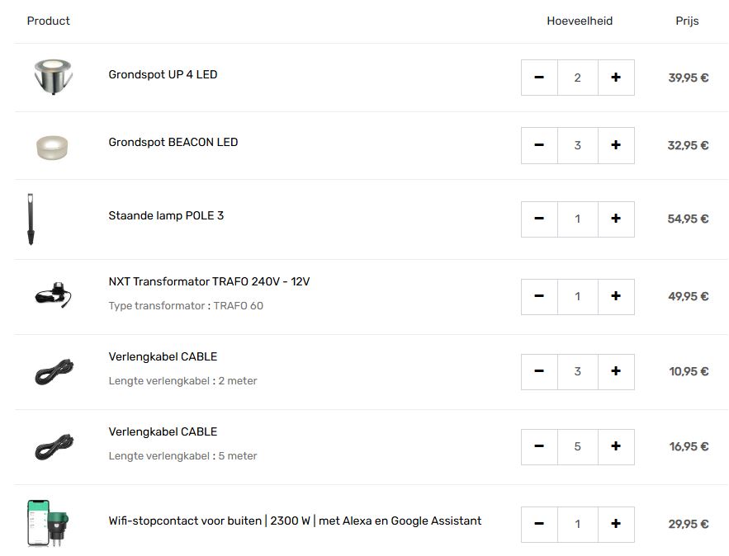Open Grondspot BEACON LED thumbnail
Screen dimensions: 729x556
click(54, 145)
